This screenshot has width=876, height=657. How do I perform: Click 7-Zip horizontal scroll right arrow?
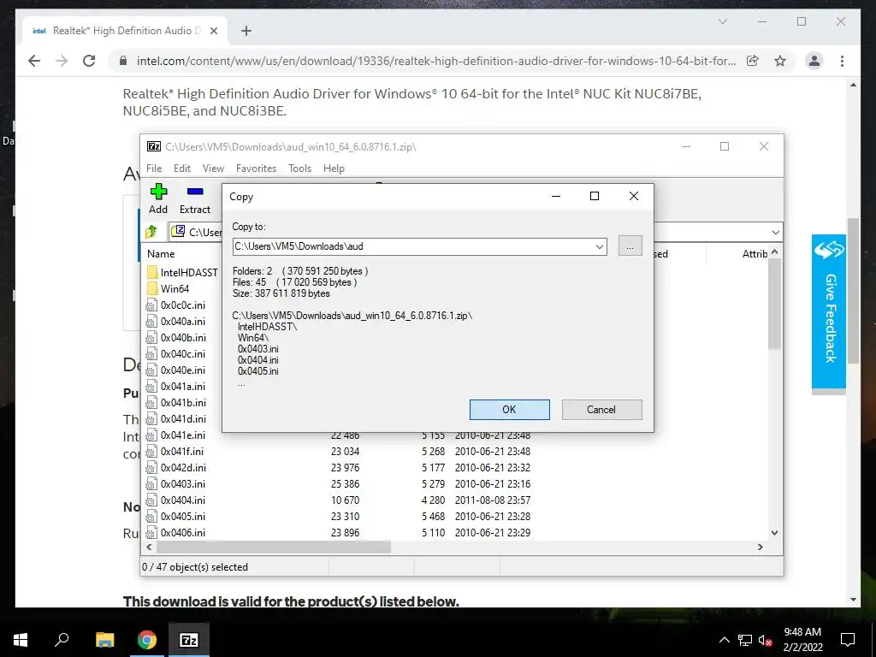click(760, 547)
